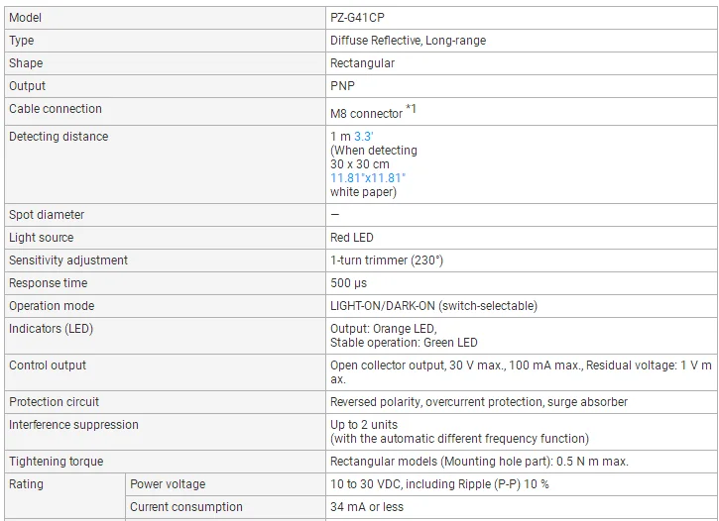Click the 'Sensitivity adjustment' label
This screenshot has height=521, width=719.
click(x=67, y=260)
